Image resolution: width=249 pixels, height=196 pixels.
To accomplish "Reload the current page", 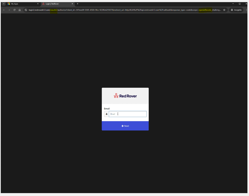I will coord(14,10).
